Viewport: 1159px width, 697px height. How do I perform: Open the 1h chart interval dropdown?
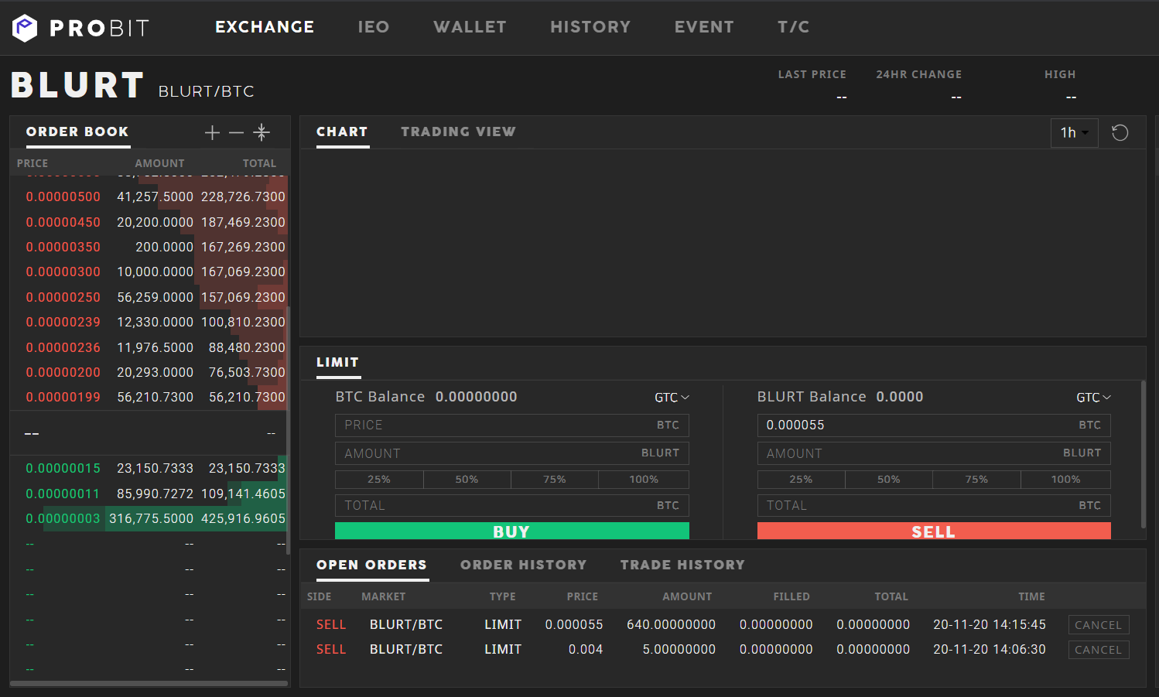pos(1075,133)
